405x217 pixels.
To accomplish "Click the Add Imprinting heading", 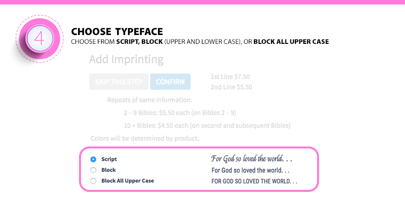I will pos(126,60).
